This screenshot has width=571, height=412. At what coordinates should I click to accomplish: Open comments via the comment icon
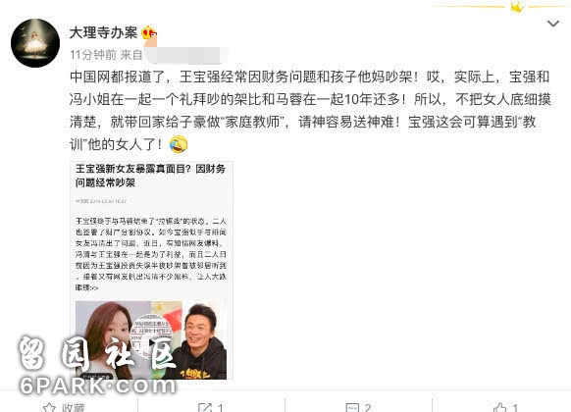[352, 408]
